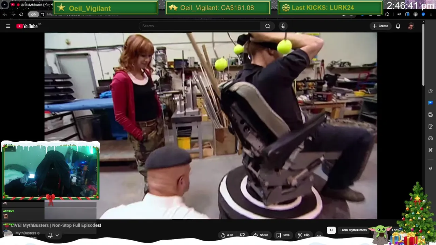Click the shield security icon in toolbar
The width and height of the screenshot is (436, 245).
pos(423,14)
